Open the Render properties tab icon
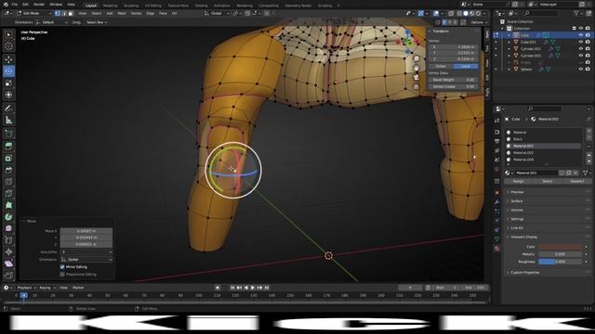Screen dimensions: 595x334 (x=497, y=132)
